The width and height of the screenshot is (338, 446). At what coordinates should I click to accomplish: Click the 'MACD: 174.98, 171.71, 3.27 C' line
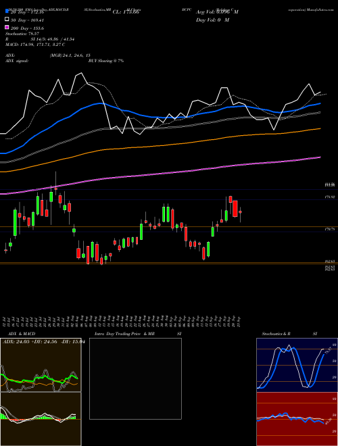click(35, 45)
